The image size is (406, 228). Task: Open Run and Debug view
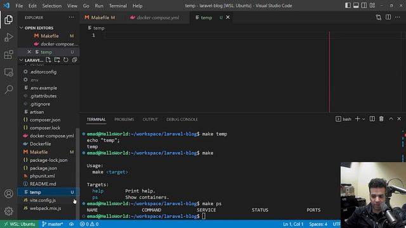pos(8,37)
